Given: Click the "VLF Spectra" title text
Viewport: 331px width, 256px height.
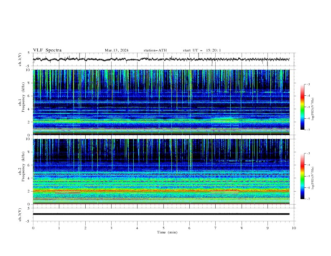Looking at the screenshot, I should [x=47, y=50].
